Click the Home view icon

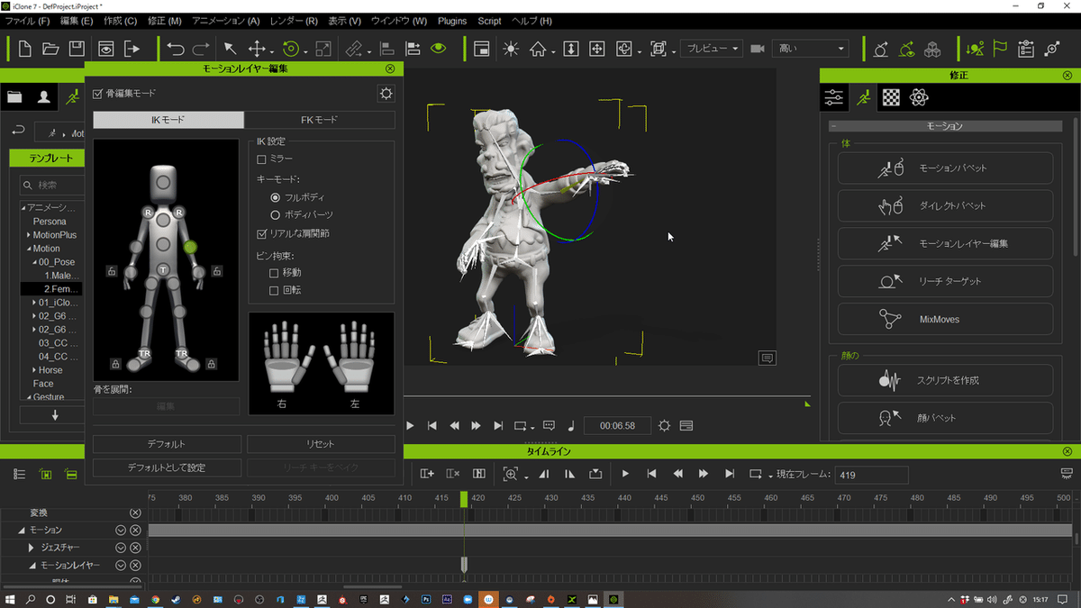click(539, 49)
